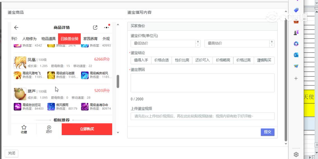Click the 相似推荐 heading
The image size is (318, 159).
(62, 120)
